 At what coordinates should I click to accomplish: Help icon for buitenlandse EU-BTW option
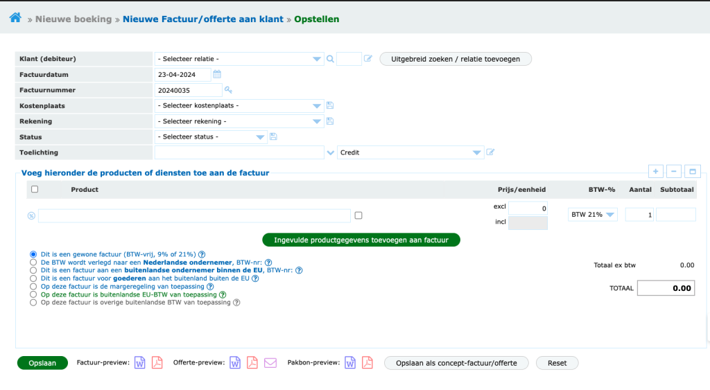click(x=223, y=294)
